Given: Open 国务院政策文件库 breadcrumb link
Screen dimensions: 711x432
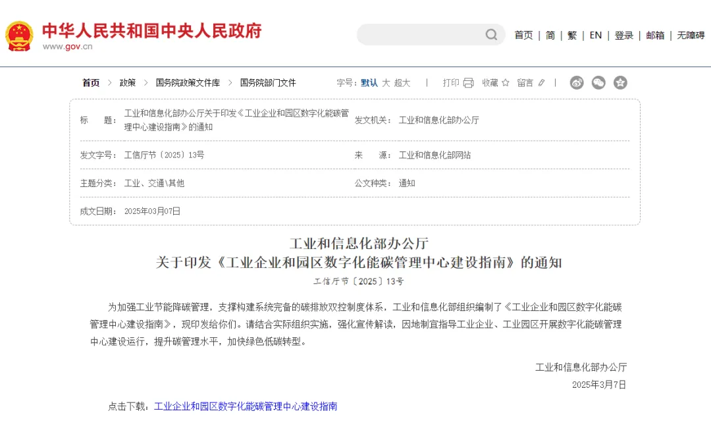Looking at the screenshot, I should click(x=188, y=83).
